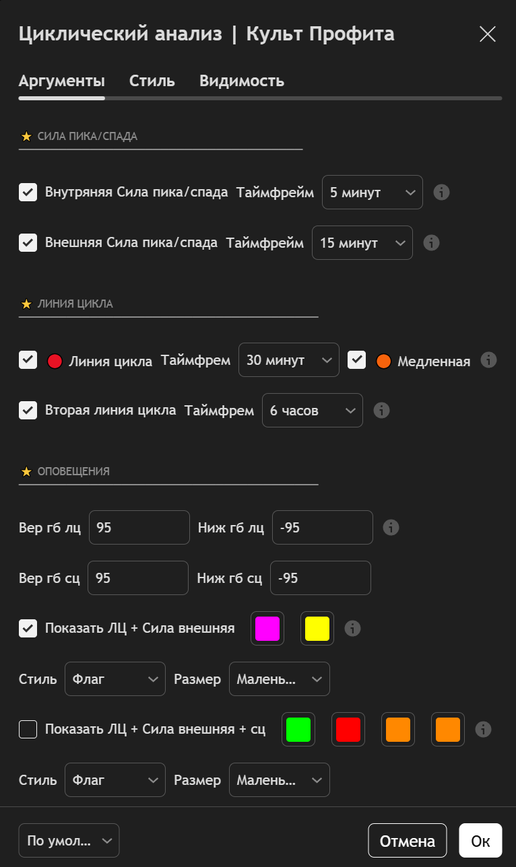The height and width of the screenshot is (867, 516).
Task: Open the Видимость tab
Action: pyautogui.click(x=242, y=81)
